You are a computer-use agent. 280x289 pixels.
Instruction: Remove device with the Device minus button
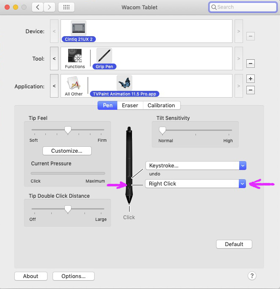coord(251,36)
